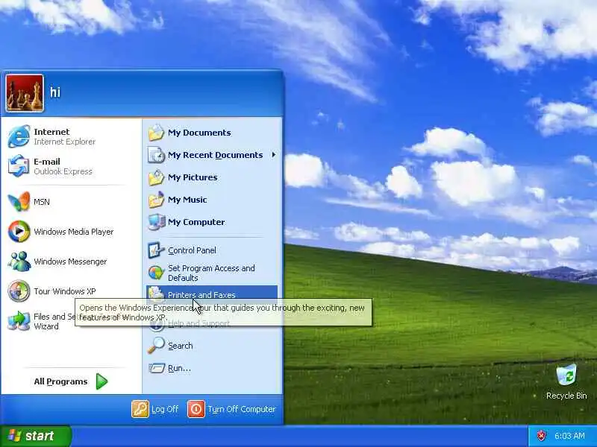Click the red Turn Off power icon

(x=196, y=409)
